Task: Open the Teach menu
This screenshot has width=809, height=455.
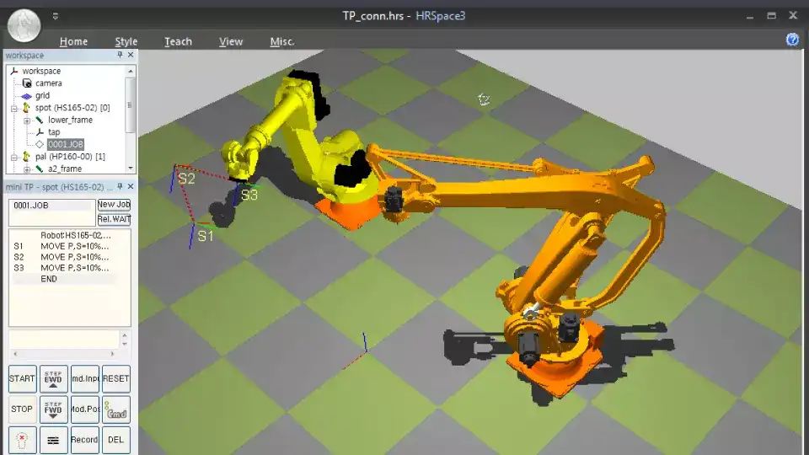Action: click(178, 41)
